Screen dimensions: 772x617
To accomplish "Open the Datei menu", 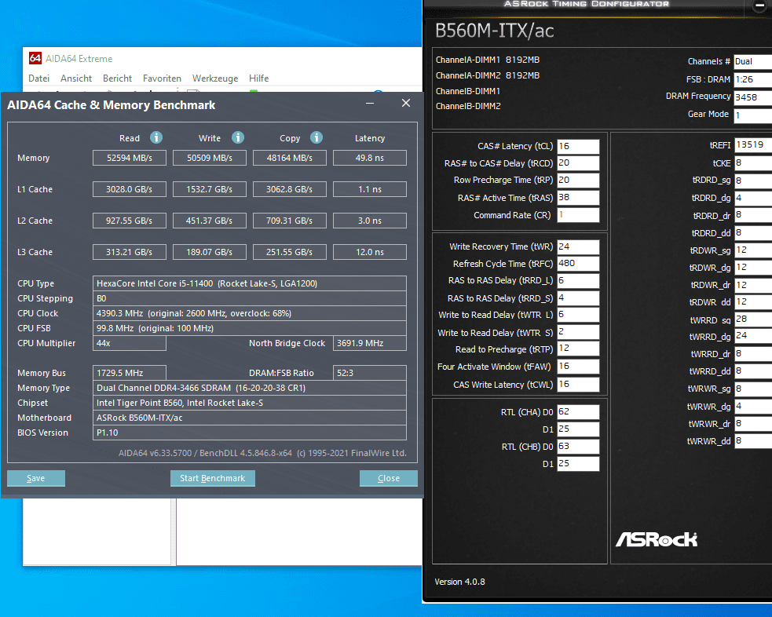I will point(39,78).
